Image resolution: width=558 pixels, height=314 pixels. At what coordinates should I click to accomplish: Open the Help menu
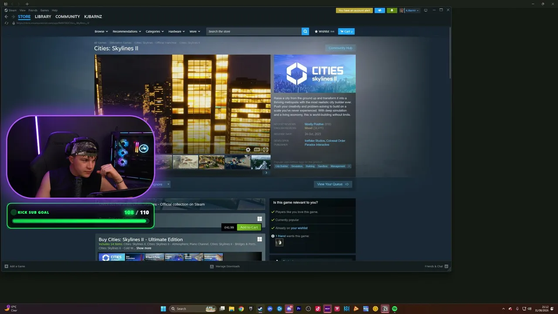point(54,10)
